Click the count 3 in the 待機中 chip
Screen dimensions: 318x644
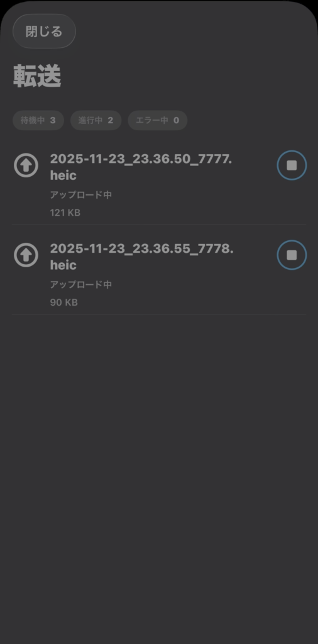[x=53, y=120]
